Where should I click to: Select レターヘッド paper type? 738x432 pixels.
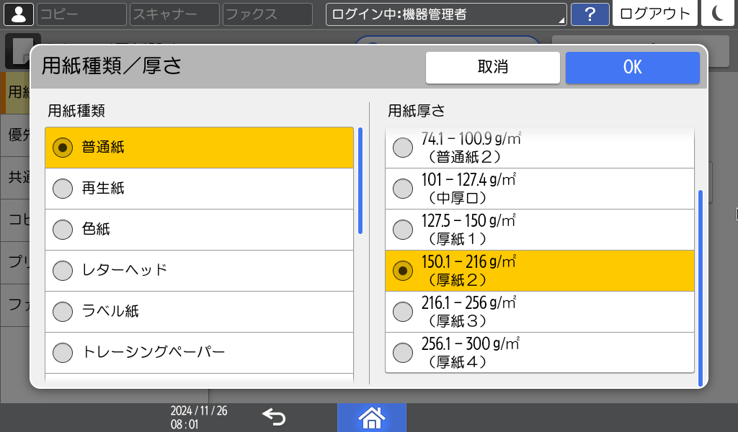(199, 271)
